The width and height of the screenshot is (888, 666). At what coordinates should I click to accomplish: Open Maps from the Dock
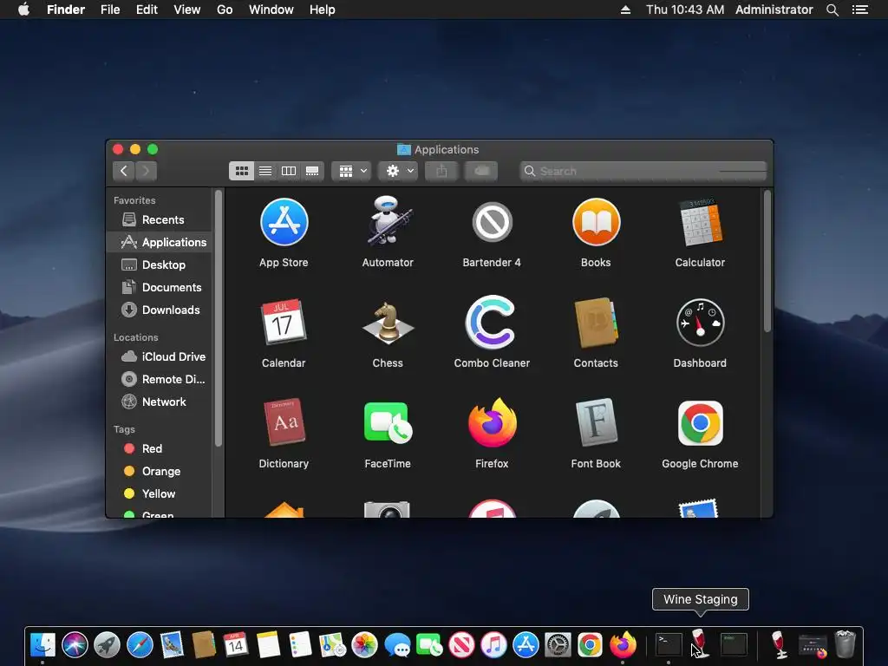click(x=332, y=644)
